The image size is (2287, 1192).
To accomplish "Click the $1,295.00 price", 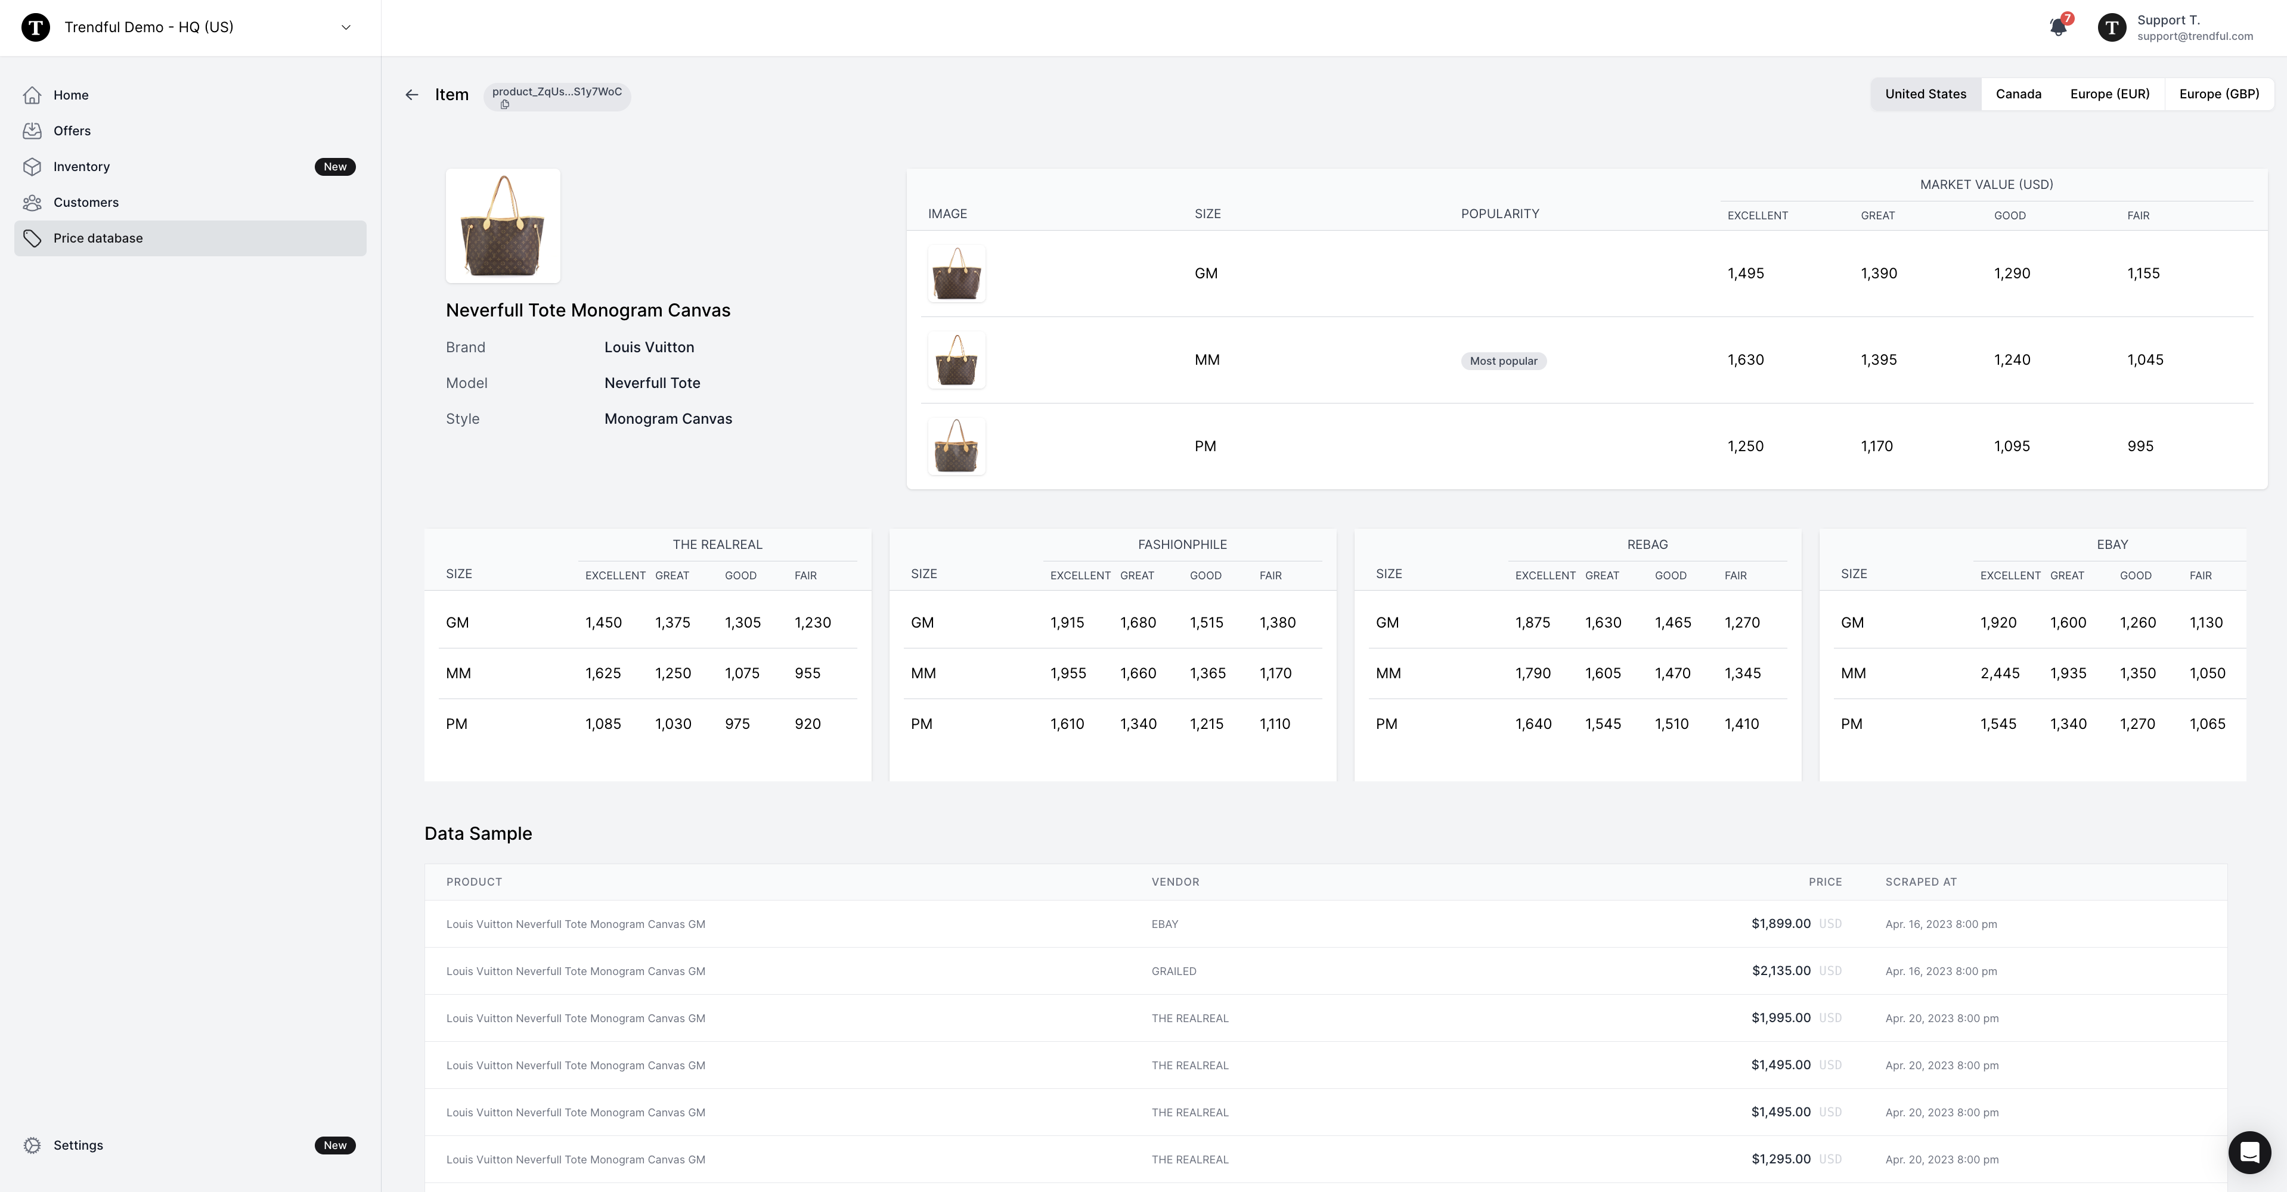I will point(1781,1159).
